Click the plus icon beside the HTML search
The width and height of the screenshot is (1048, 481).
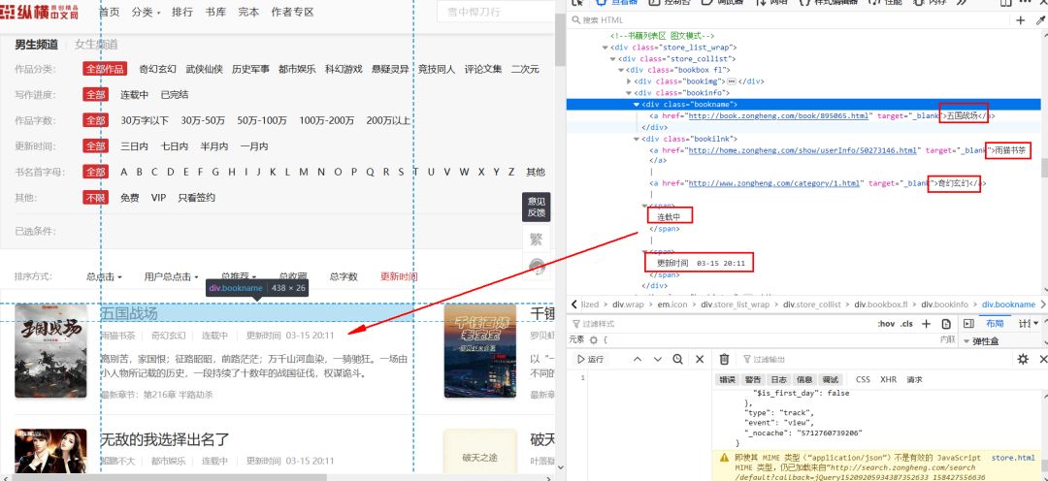(1021, 20)
